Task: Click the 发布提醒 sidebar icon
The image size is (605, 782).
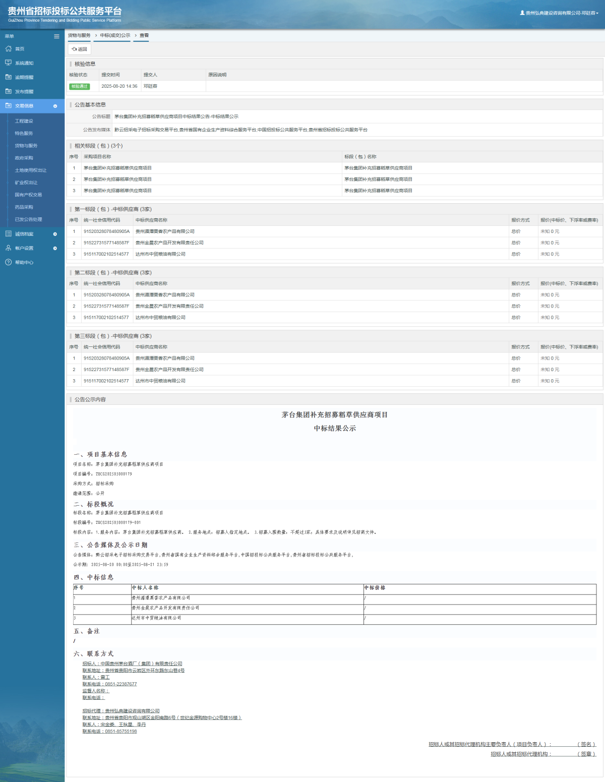Action: (8, 92)
